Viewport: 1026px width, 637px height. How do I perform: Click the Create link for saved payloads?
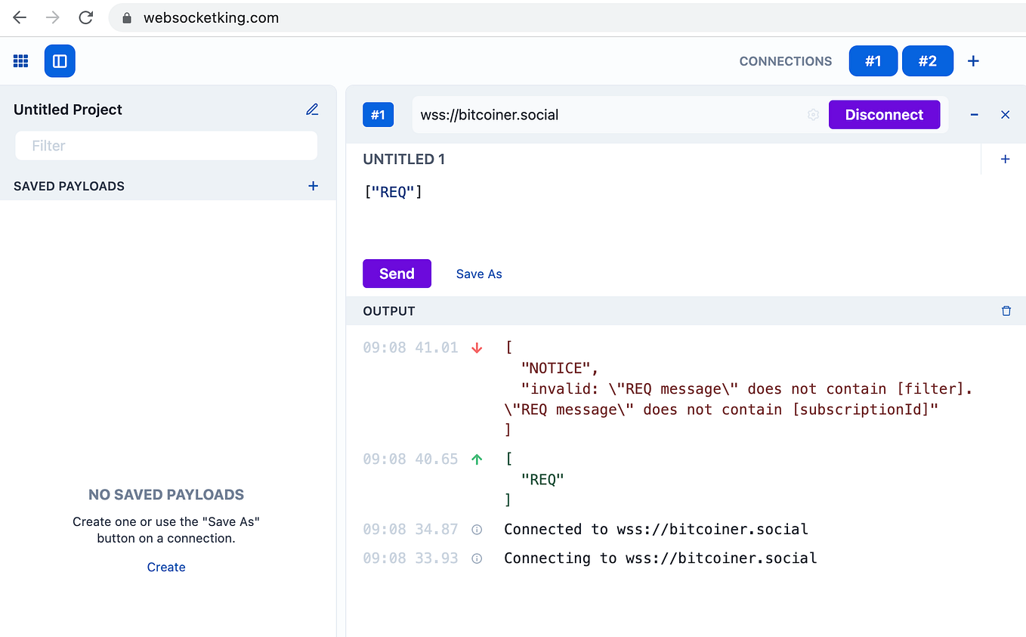(x=165, y=567)
